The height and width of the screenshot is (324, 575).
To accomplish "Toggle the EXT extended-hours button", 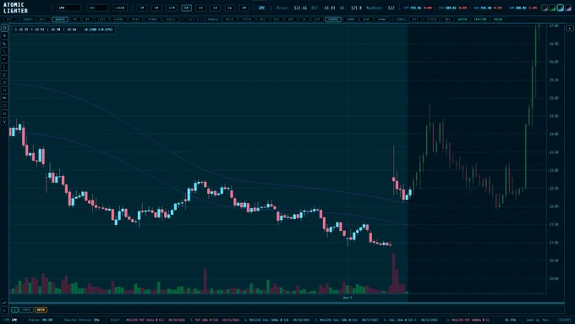I will tap(9, 19).
